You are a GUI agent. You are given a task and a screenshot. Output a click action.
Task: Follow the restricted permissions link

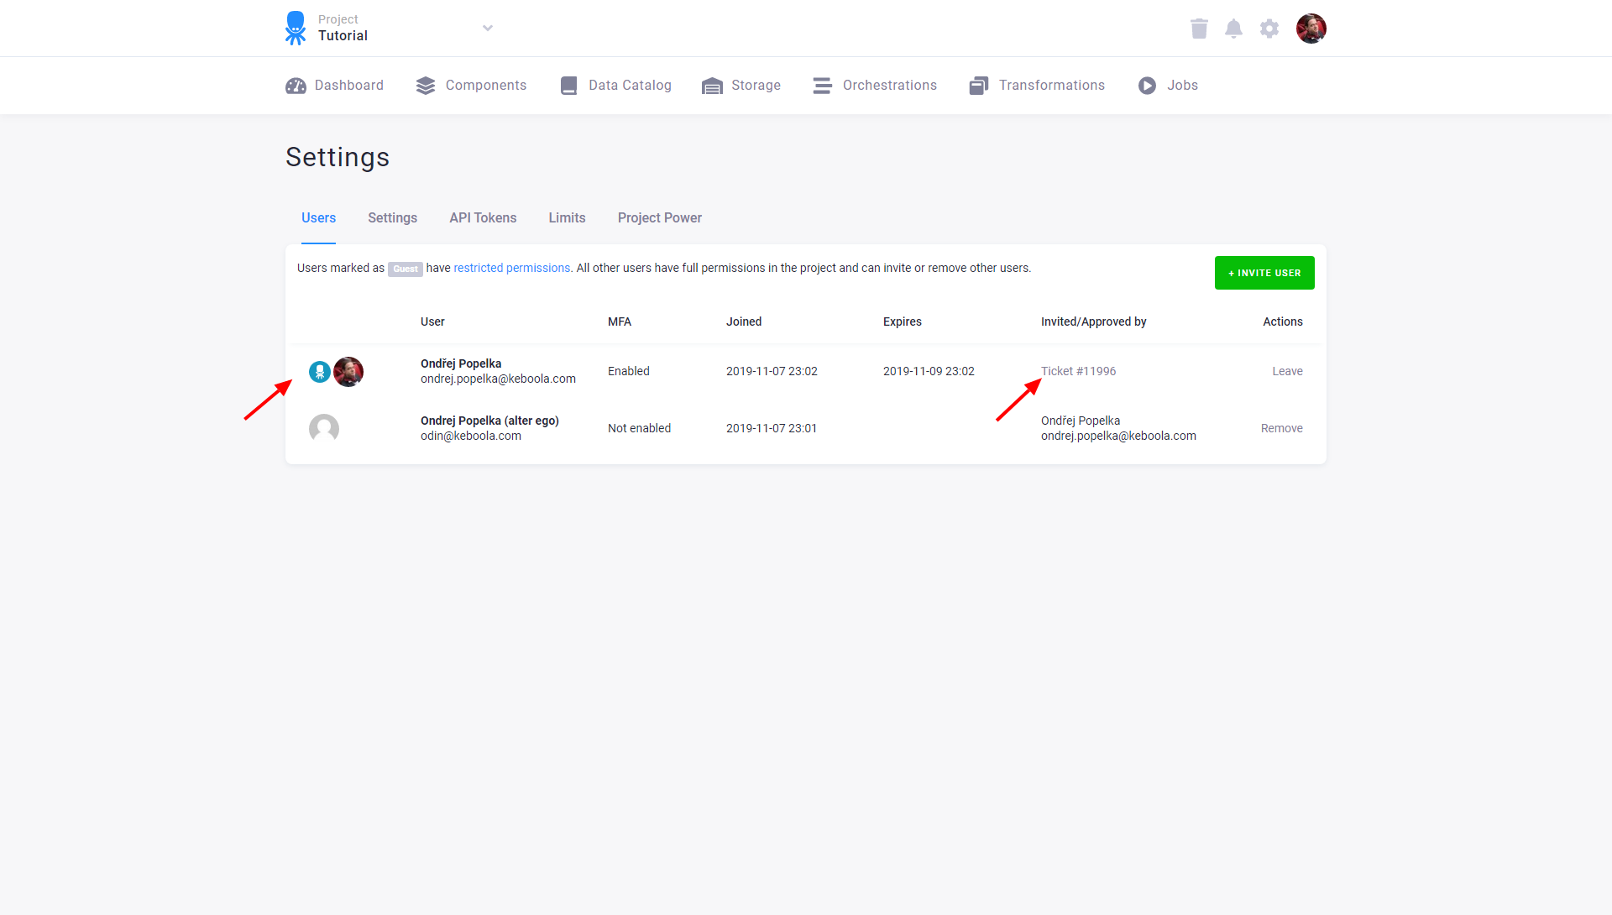(x=511, y=269)
